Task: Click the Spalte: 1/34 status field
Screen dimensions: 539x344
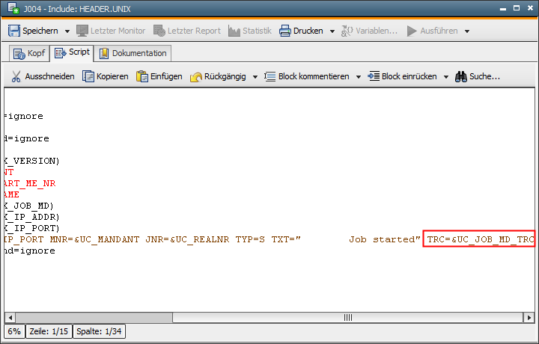Action: coord(99,331)
